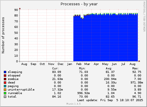The width and height of the screenshot is (147, 107).
Task: Click sleeping maximum value 92.75
Action: (x=137, y=72)
